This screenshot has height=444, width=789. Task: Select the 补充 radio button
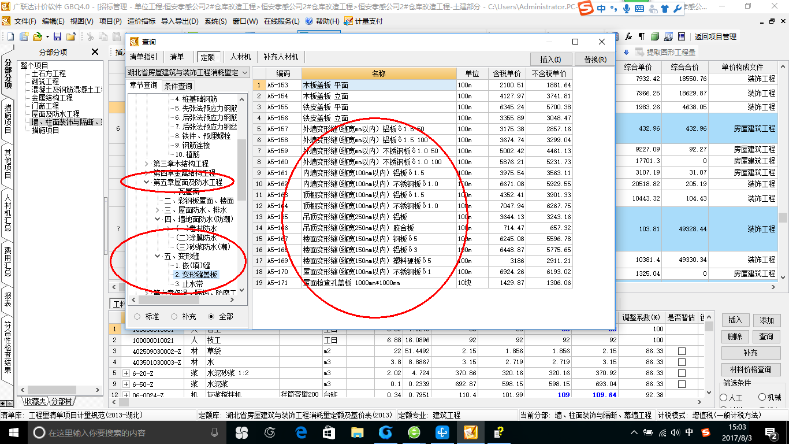click(174, 316)
